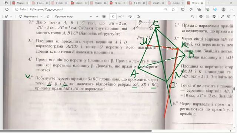This screenshot has height=133, width=237.
Task: Close the 10_g_sz active tab
Action: 202,3
